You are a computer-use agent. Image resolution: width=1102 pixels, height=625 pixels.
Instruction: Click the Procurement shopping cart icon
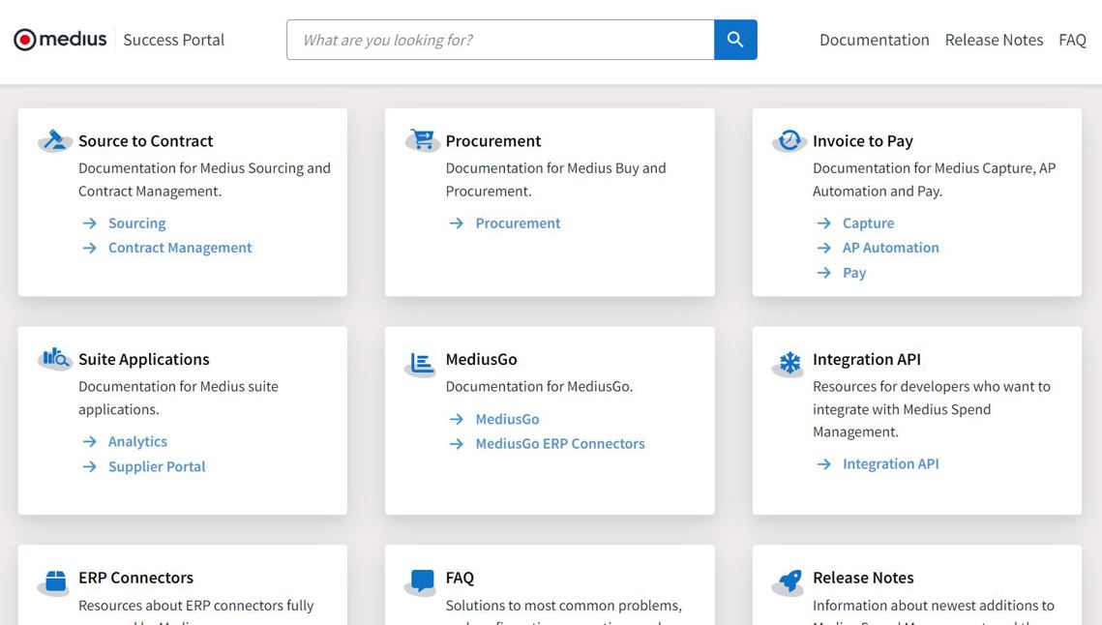[x=422, y=140]
